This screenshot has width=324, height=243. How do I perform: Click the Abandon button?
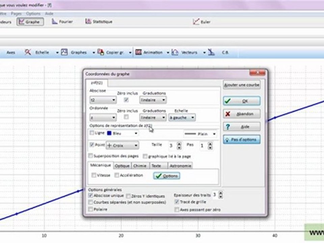(x=242, y=114)
